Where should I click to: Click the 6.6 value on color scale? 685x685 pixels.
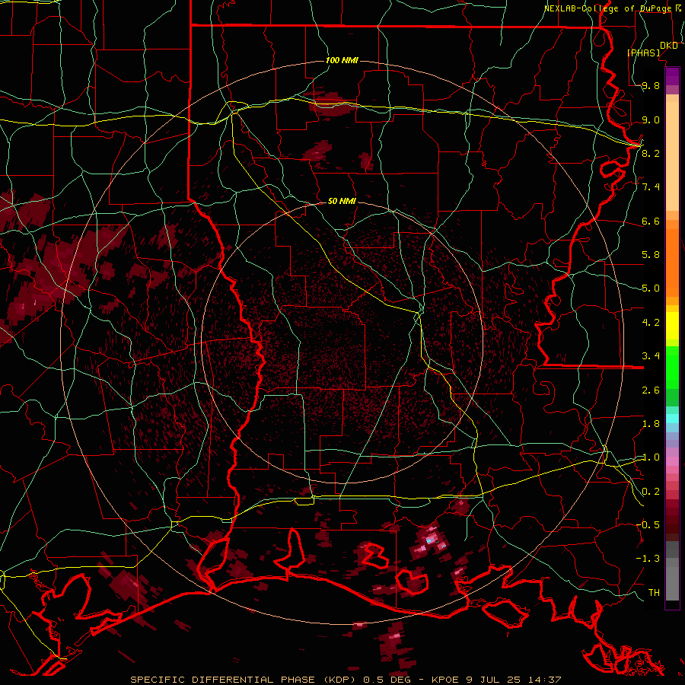point(651,221)
